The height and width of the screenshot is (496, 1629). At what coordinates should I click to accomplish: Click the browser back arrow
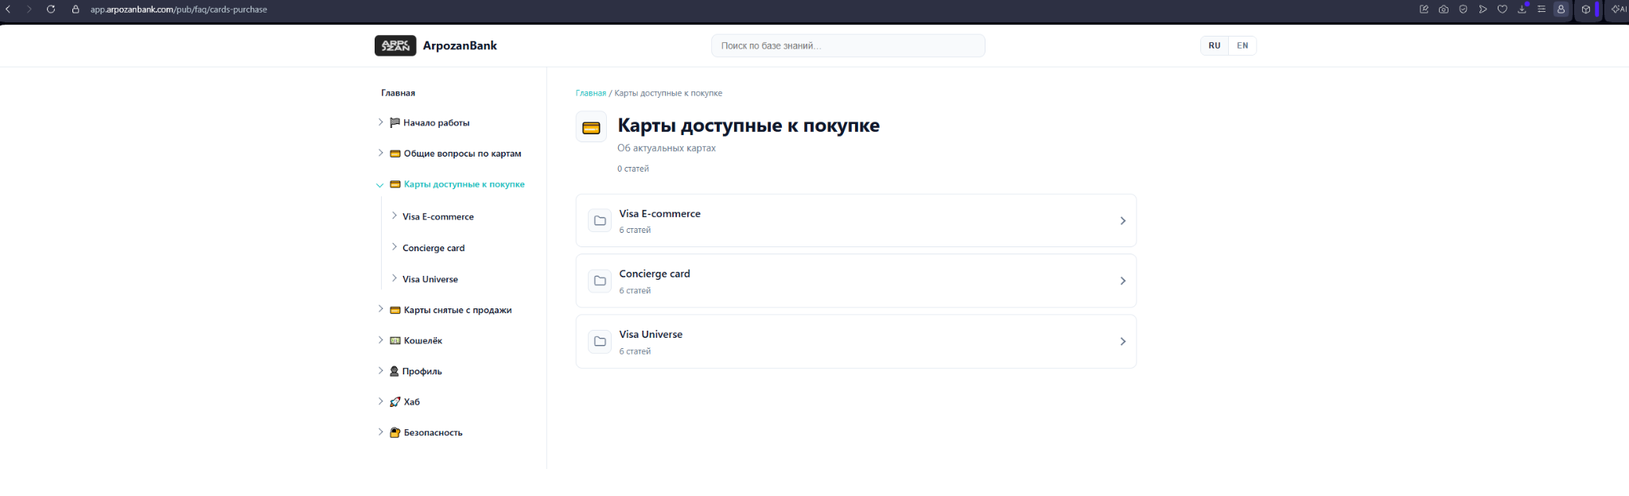[x=8, y=10]
